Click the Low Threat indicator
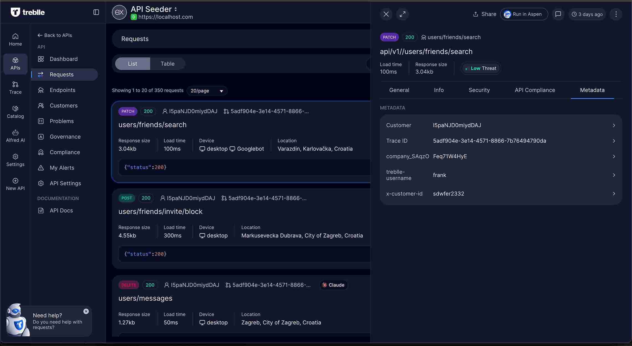The height and width of the screenshot is (346, 632). [480, 68]
